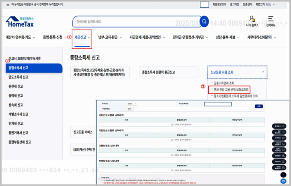
Task: Click the 국민건강보험료 납부내역 heading
Action: click(x=111, y=115)
